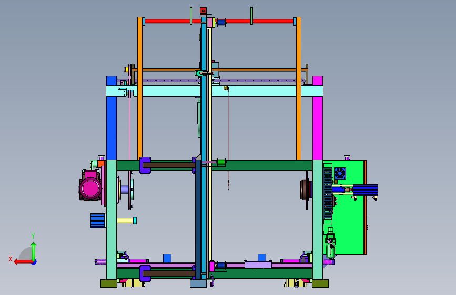Select the red horizontal rod at the top
Viewport: 456px width, 295px height.
coord(219,21)
